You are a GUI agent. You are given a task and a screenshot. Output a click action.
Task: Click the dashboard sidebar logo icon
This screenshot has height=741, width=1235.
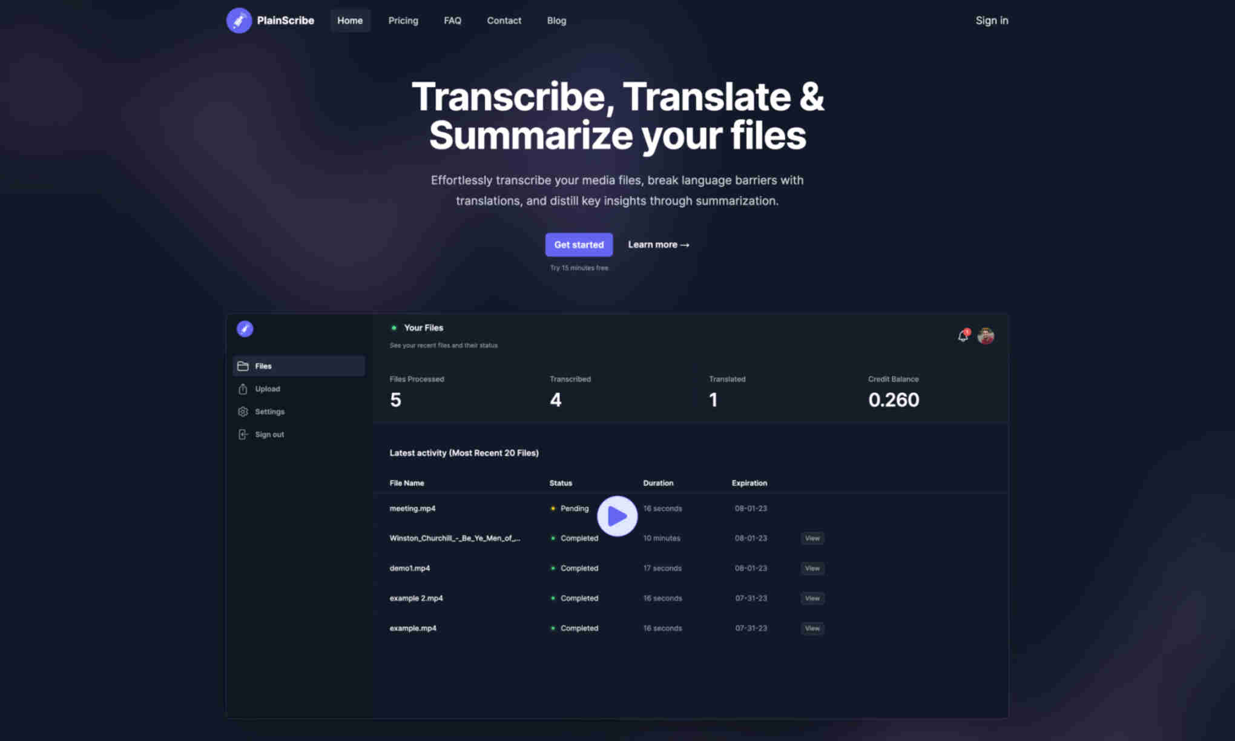pyautogui.click(x=245, y=329)
